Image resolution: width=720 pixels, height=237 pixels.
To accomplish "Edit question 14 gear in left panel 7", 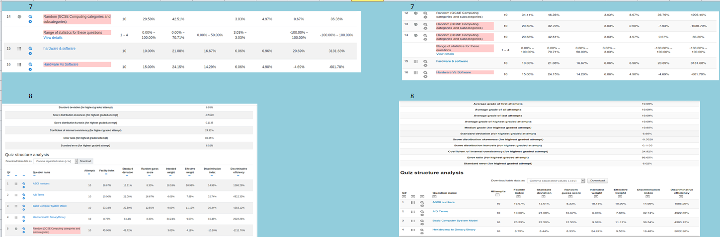I will point(30,22).
